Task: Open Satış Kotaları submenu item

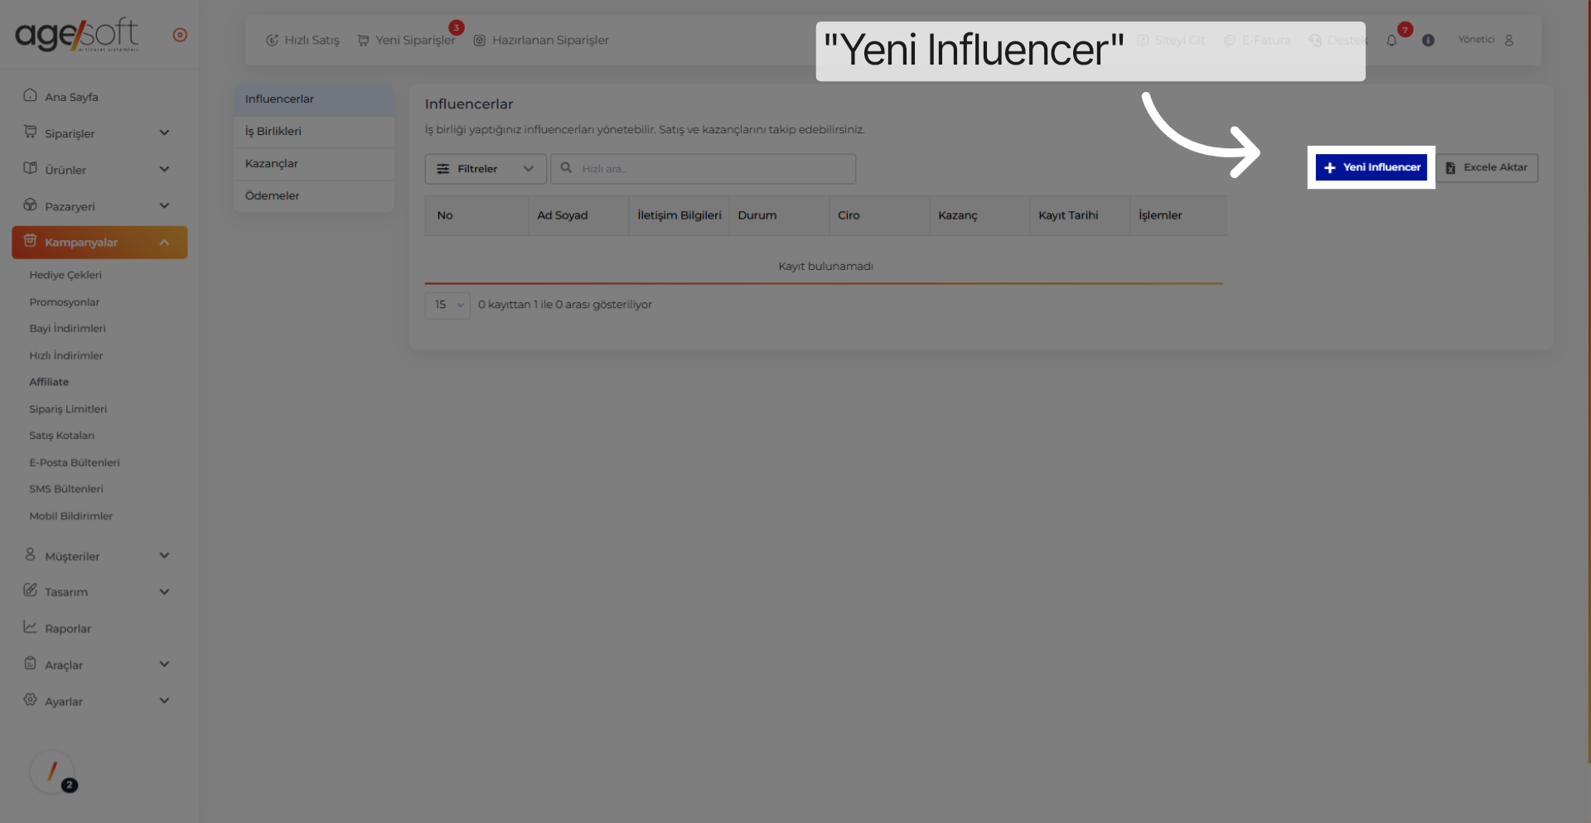Action: pos(62,436)
